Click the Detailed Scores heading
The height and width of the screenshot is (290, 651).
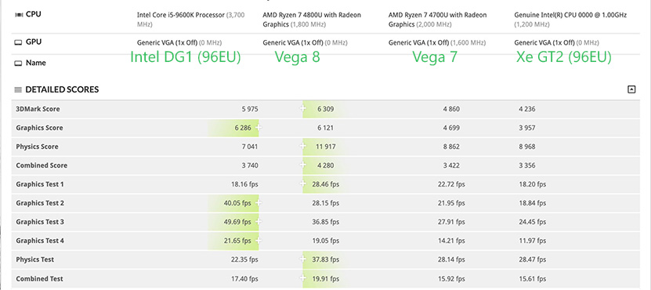tap(62, 89)
